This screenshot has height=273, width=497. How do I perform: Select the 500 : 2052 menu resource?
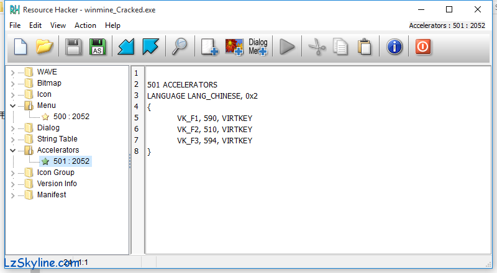tap(71, 117)
